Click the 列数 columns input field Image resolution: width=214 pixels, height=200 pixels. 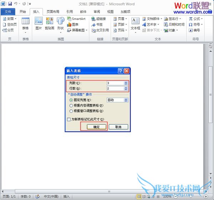tap(115, 83)
